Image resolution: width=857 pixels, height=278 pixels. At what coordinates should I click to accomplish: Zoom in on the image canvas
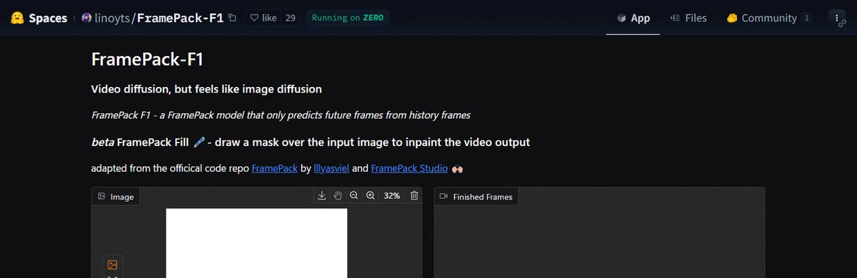(x=370, y=195)
